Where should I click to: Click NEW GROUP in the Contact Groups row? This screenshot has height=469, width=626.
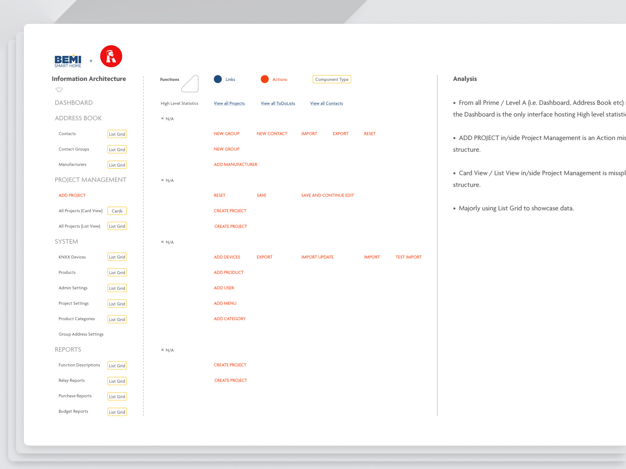[x=227, y=149]
